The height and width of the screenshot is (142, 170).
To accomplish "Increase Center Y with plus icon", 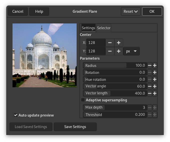I will click(119, 51).
